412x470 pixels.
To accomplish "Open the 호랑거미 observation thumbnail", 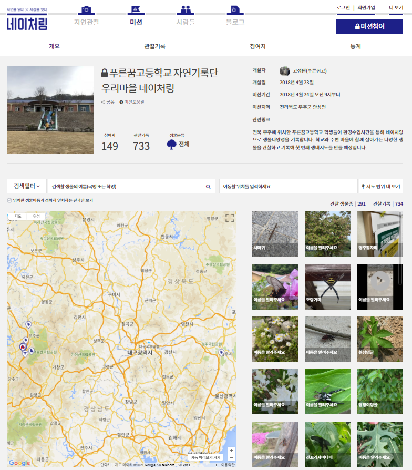I will pos(327,287).
